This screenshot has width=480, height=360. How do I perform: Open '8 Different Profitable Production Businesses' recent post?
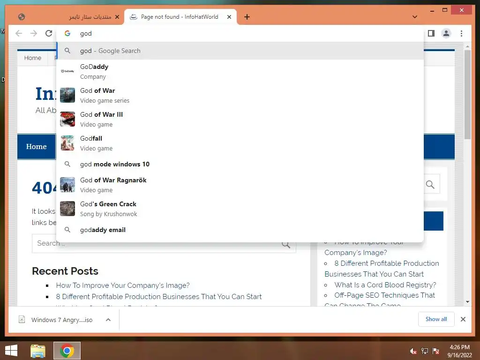(159, 297)
